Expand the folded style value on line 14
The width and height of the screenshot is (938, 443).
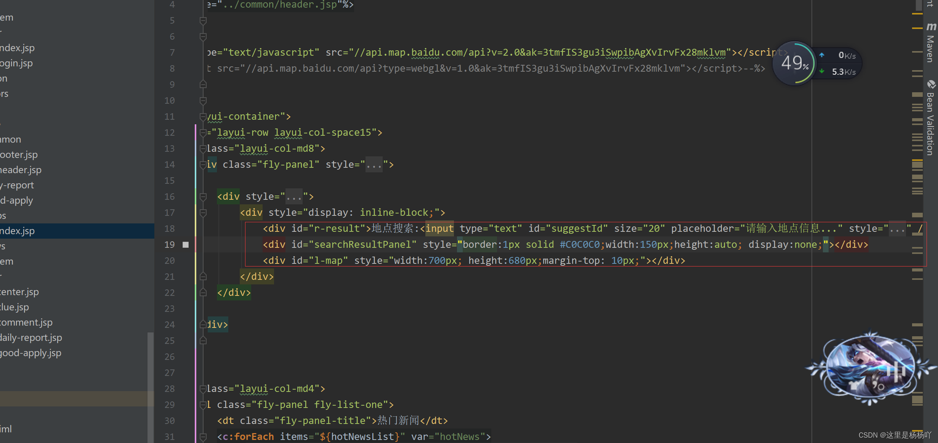374,165
